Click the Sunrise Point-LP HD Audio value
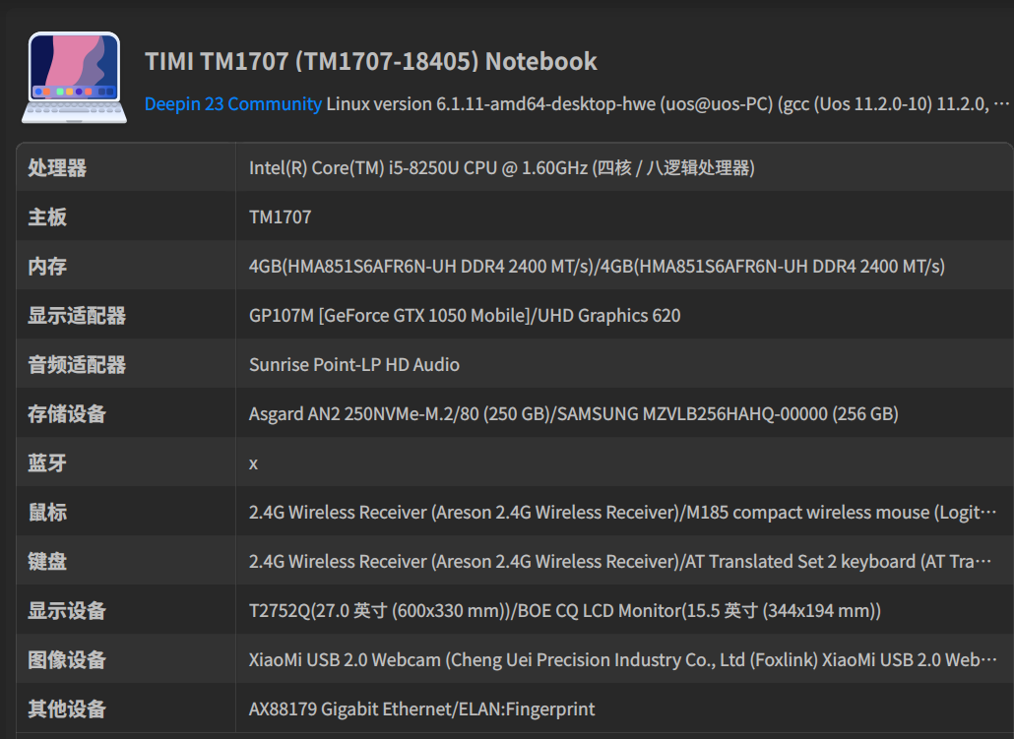The width and height of the screenshot is (1014, 739). coord(354,365)
